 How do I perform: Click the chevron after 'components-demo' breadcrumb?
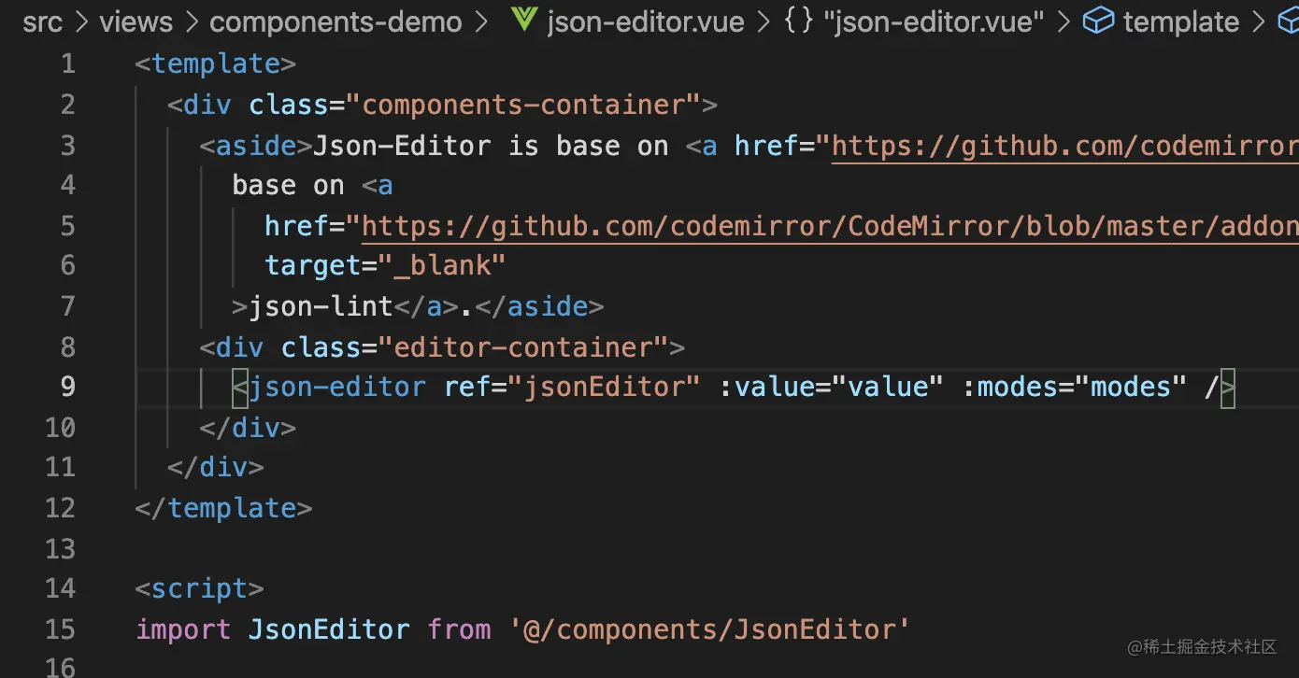pos(482,21)
